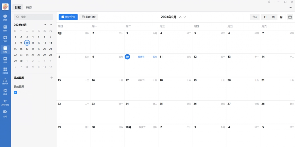
Task: Click the 今天 (Today) button
Action: coord(255,17)
